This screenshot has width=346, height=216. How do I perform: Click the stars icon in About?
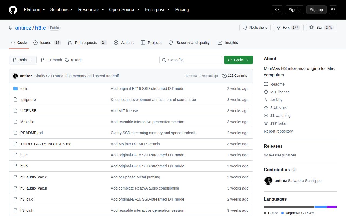pos(266,108)
